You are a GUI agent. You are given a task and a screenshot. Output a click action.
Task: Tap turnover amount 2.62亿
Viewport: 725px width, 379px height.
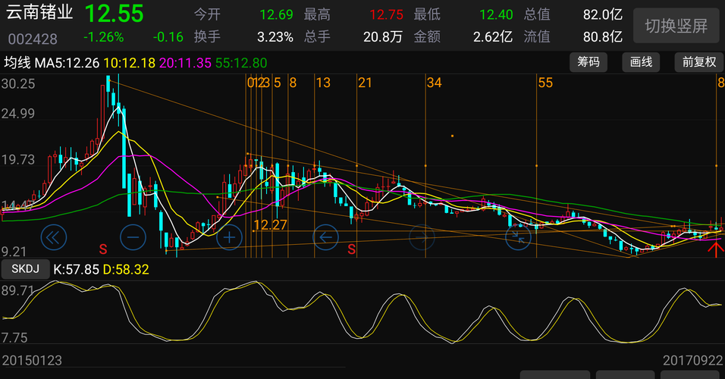click(x=493, y=37)
